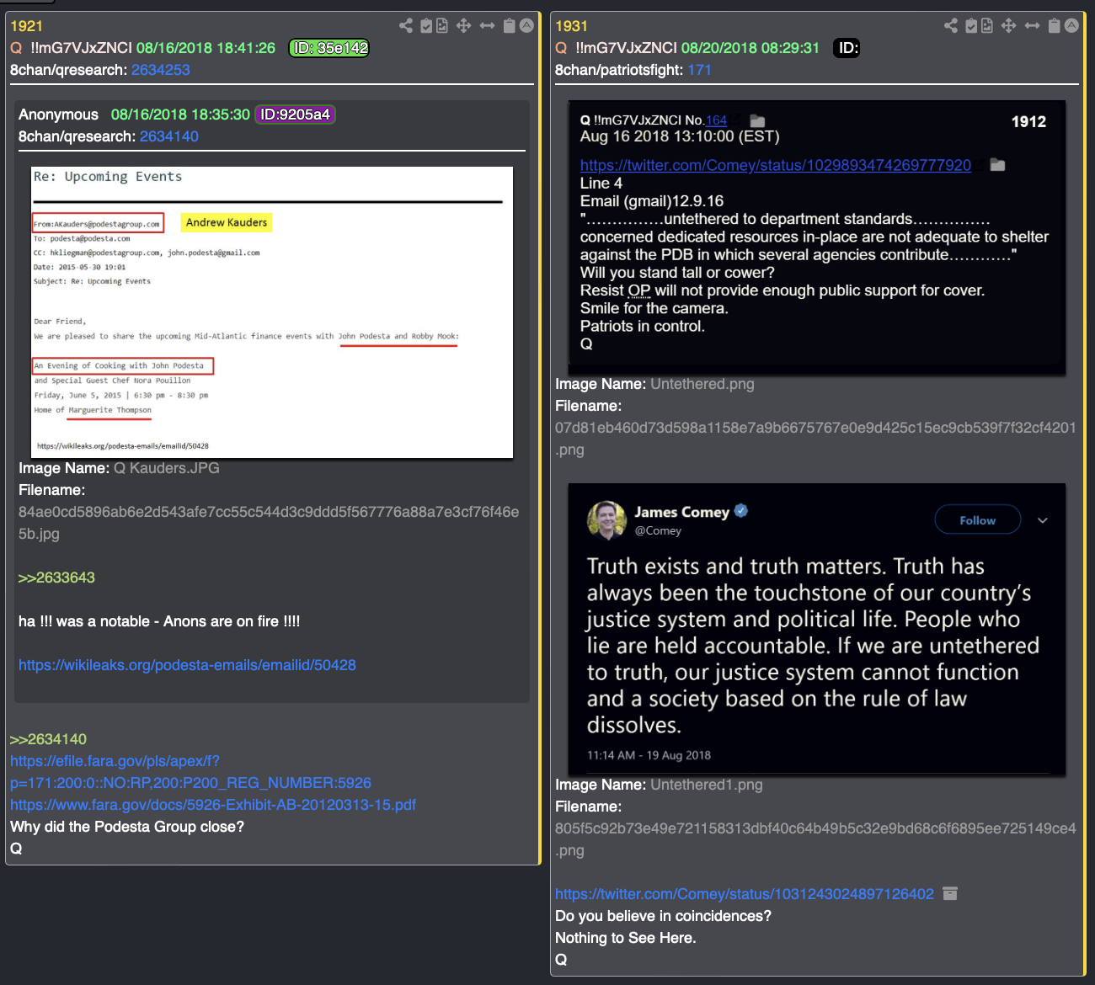Open the Kauders email image thumbnail

coord(272,312)
